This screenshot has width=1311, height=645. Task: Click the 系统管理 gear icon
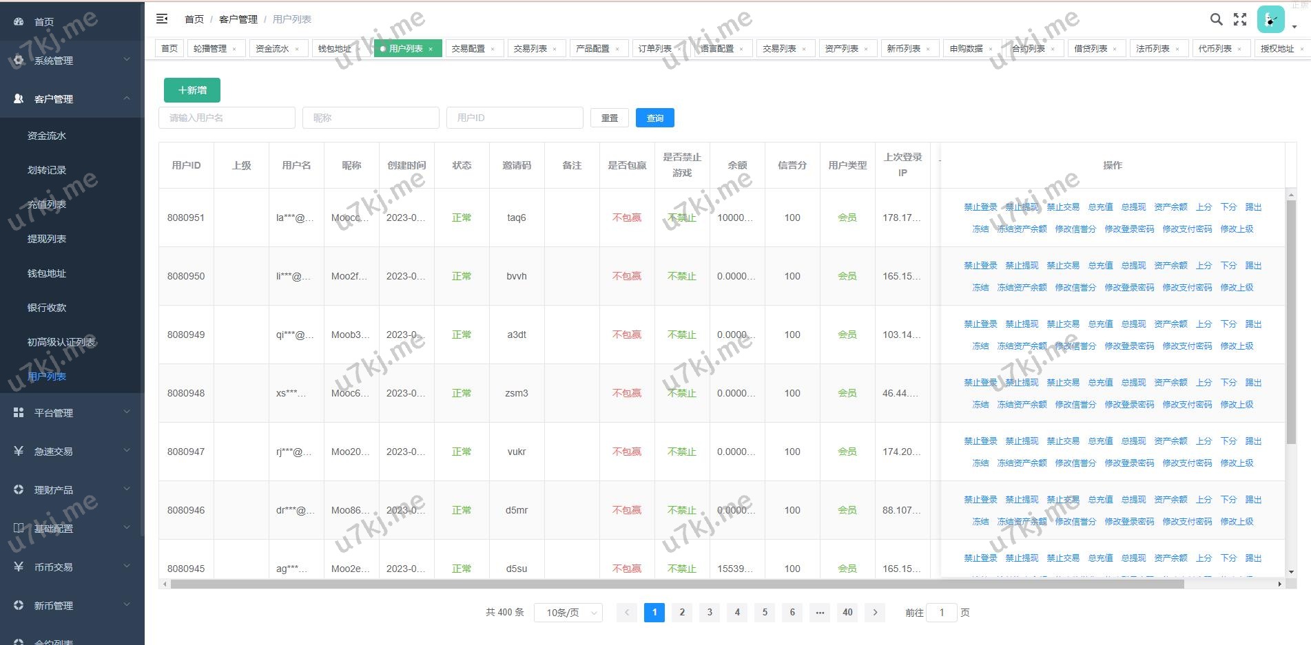pyautogui.click(x=19, y=61)
